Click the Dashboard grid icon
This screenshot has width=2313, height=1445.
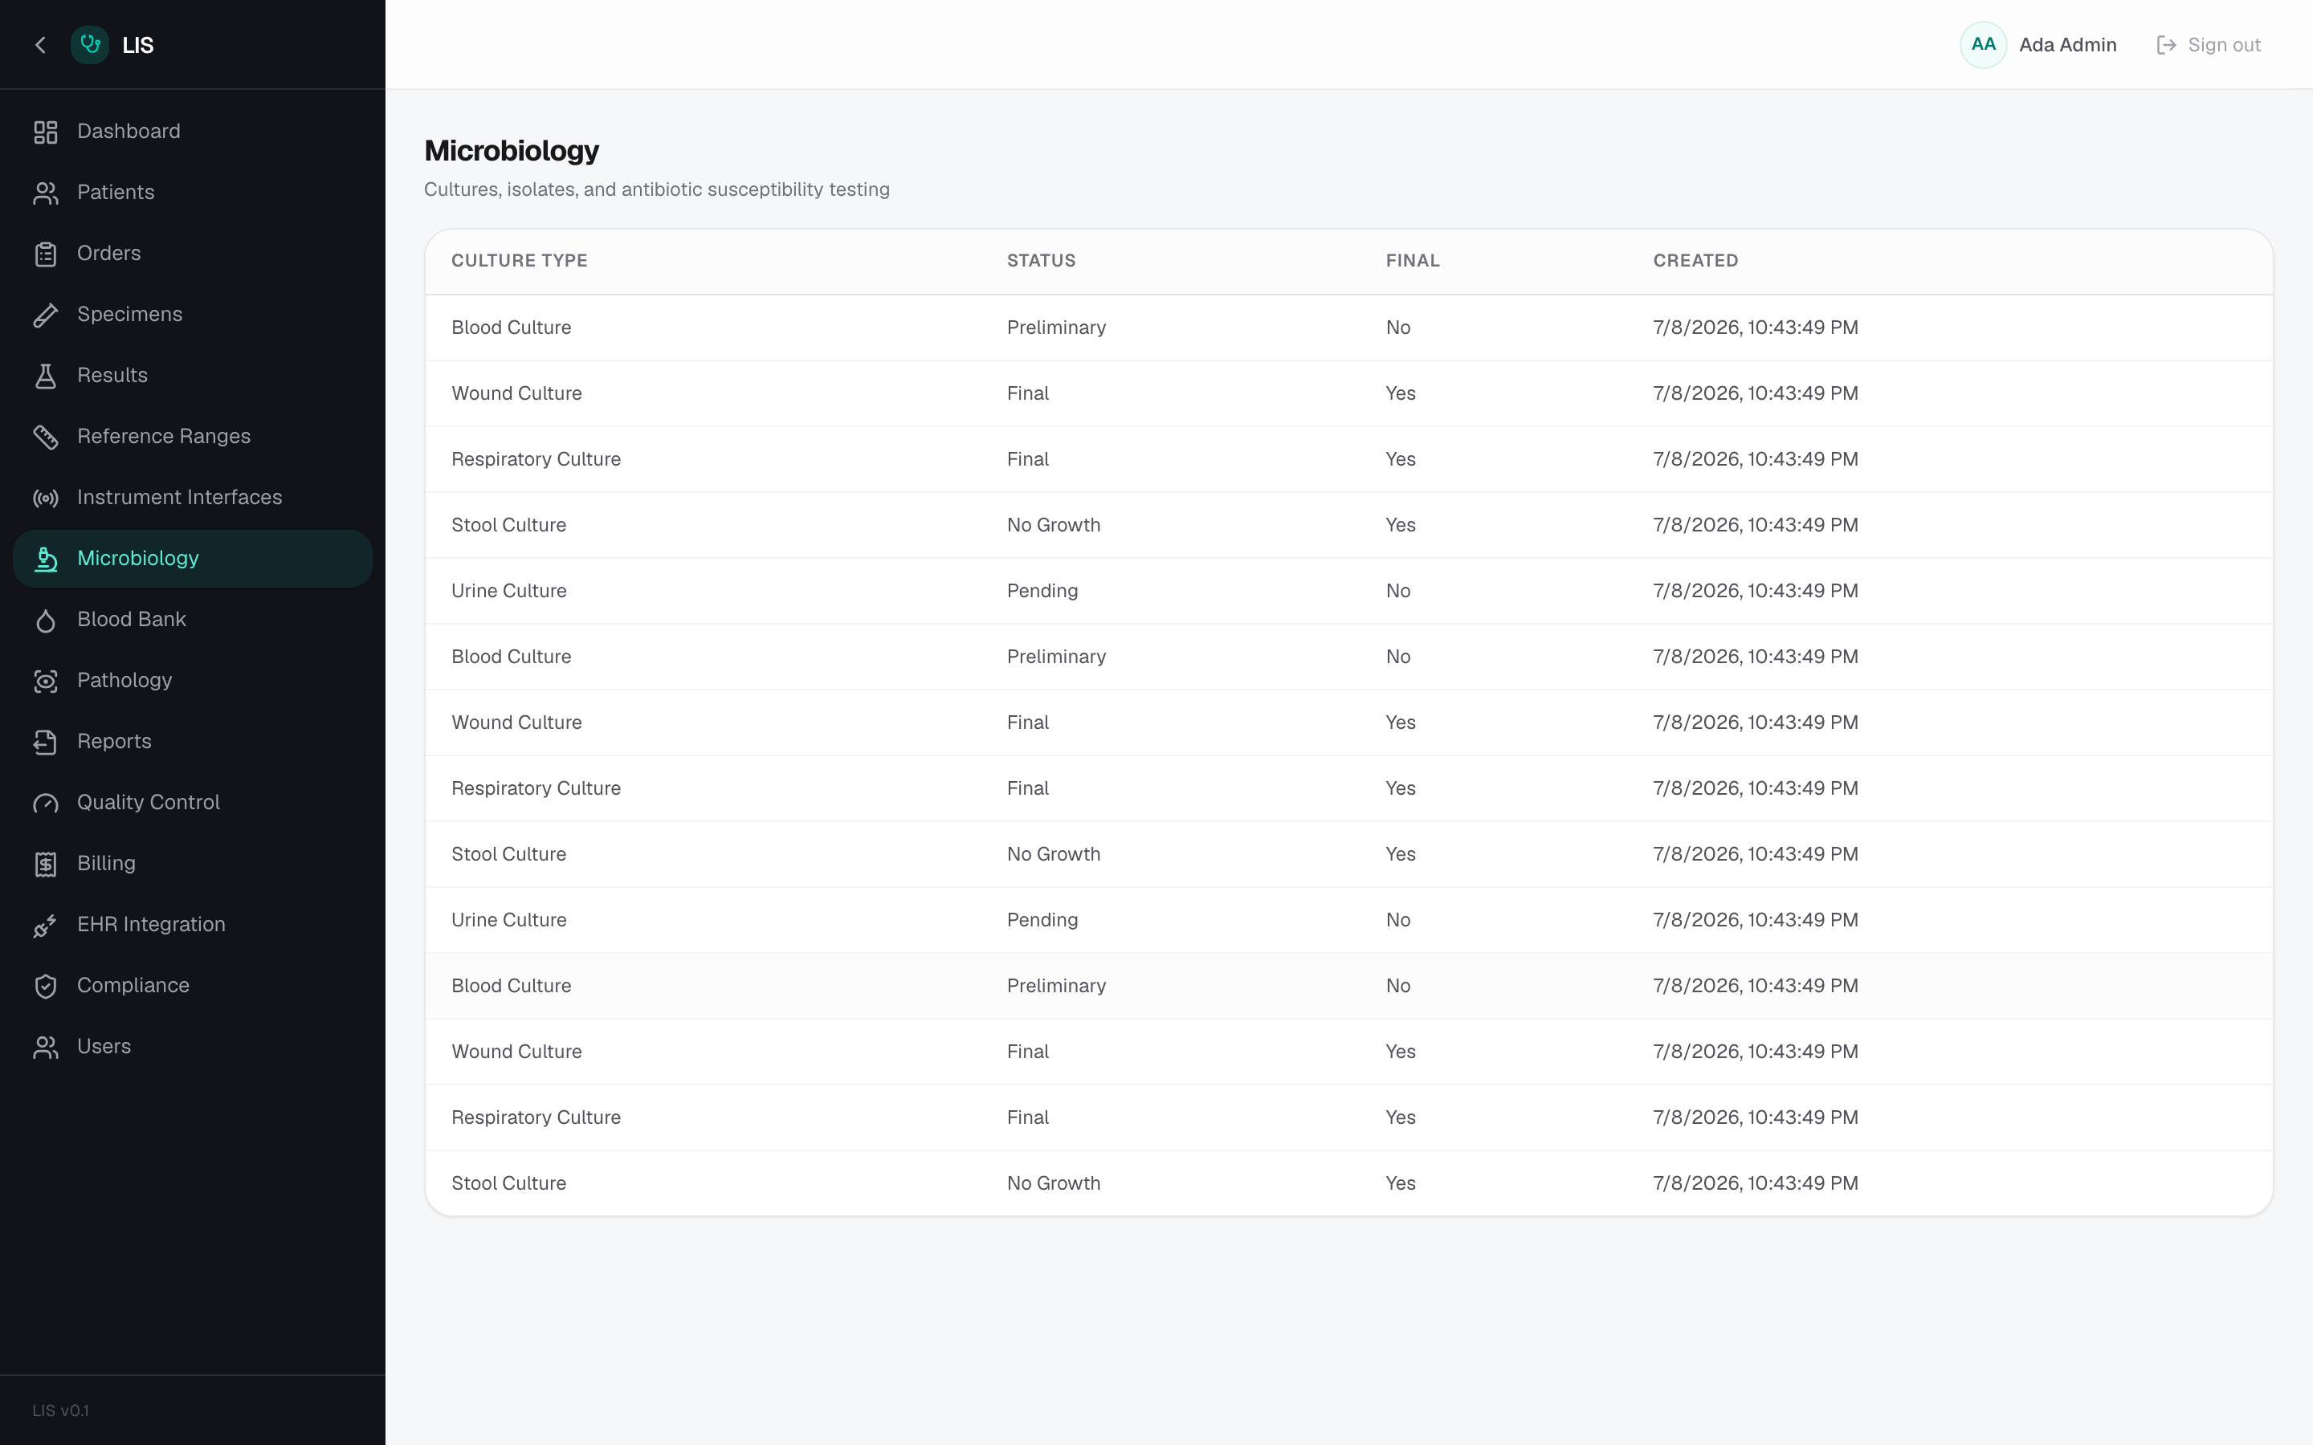point(46,132)
